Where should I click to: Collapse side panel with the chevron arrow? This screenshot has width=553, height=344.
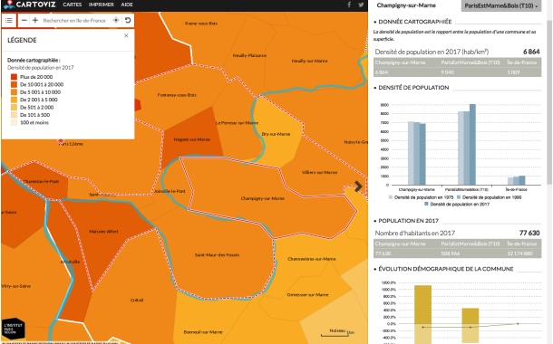(x=358, y=186)
